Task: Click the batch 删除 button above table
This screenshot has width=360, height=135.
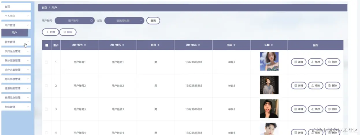Action: coord(68,32)
